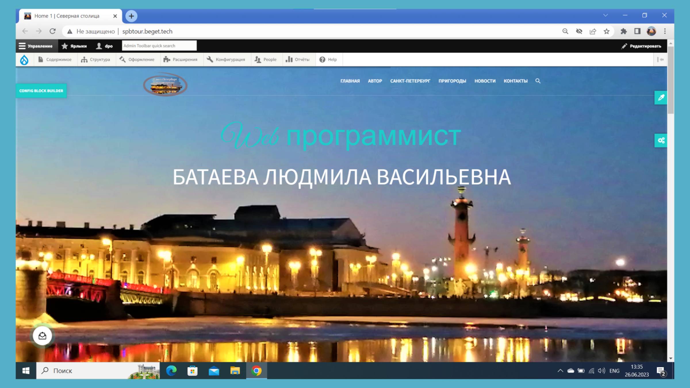
Task: Open the dpo user account icon
Action: click(x=99, y=45)
